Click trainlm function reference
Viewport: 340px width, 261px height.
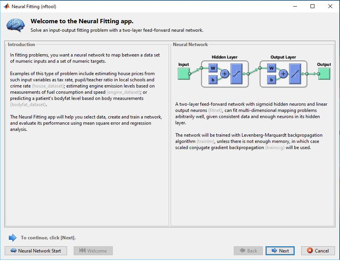pyautogui.click(x=205, y=141)
